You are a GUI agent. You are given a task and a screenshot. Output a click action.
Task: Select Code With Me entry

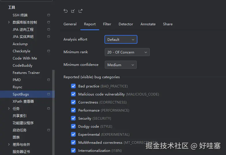[25, 58]
